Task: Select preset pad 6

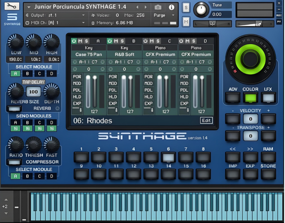Action: 168,157
